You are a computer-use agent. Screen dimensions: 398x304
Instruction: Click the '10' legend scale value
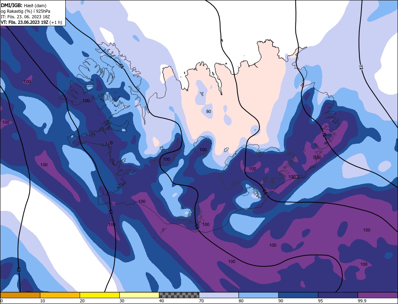(43, 301)
